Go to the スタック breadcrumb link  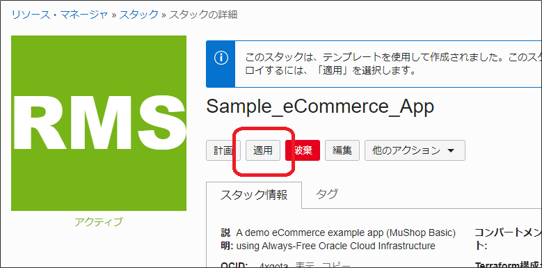coord(139,15)
